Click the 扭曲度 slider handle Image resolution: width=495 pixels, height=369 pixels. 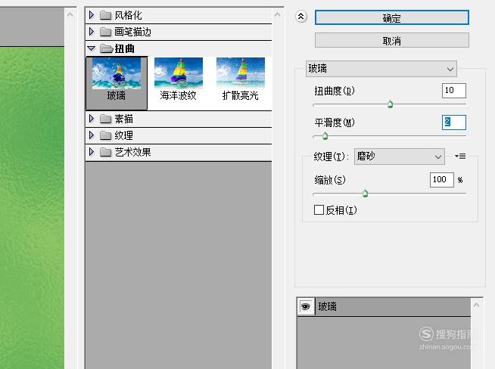point(391,104)
